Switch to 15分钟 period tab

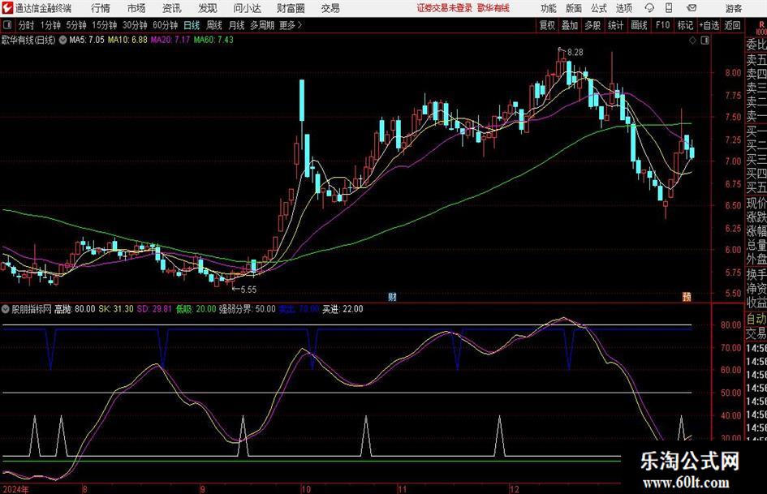tap(104, 25)
